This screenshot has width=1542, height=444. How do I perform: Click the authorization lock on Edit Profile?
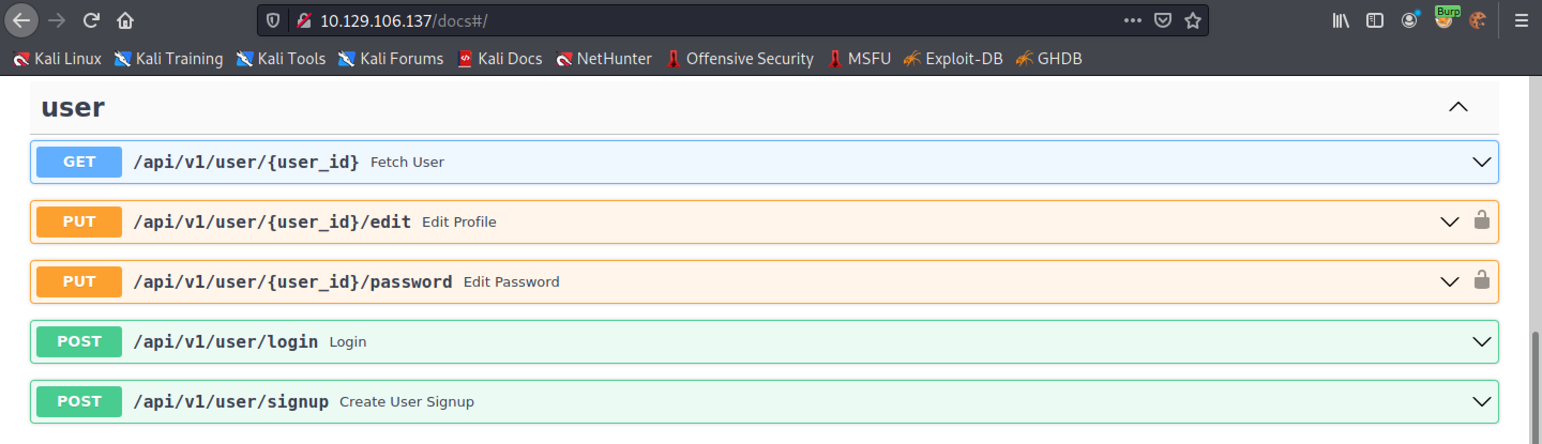tap(1482, 220)
